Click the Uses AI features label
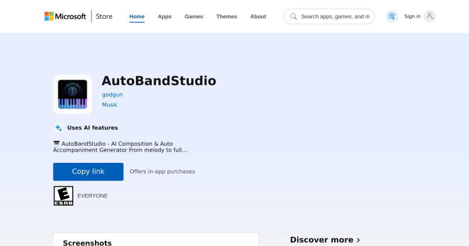The height and width of the screenshot is (246, 469). (93, 128)
